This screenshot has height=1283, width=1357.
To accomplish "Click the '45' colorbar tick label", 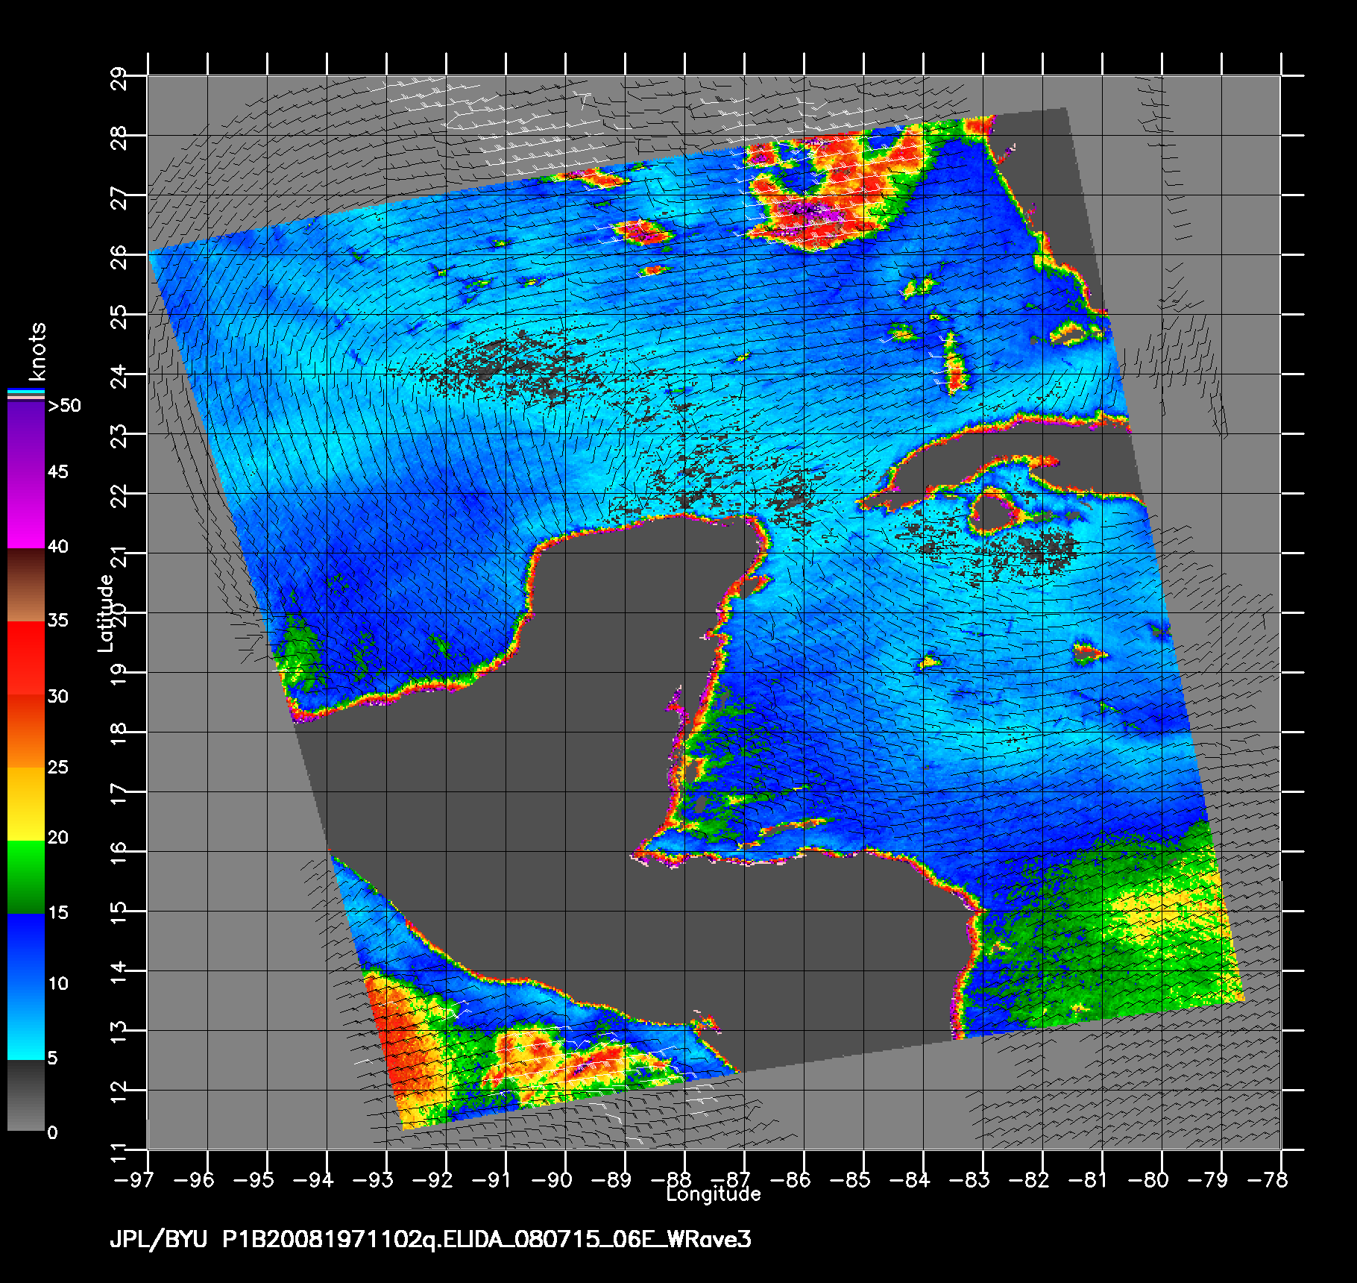I will (58, 471).
